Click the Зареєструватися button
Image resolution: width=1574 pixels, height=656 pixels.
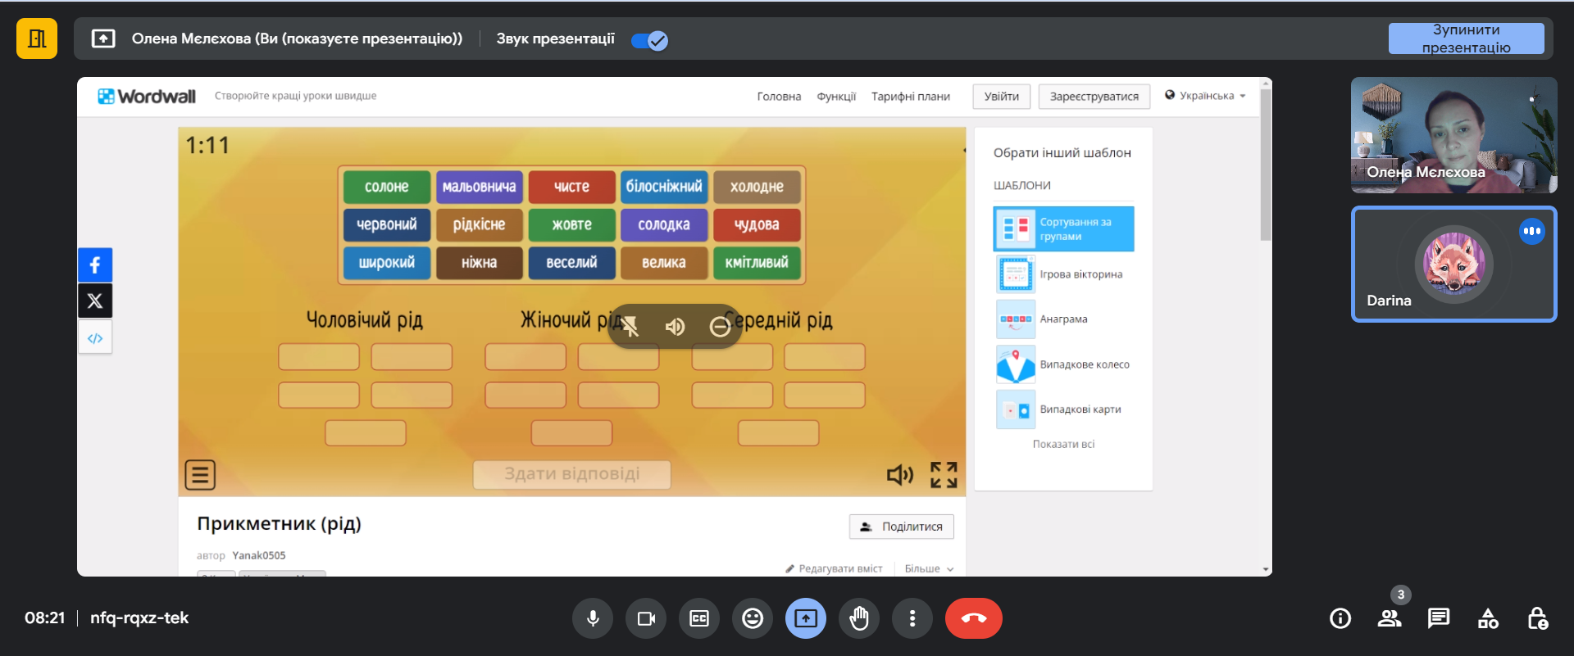coord(1094,97)
